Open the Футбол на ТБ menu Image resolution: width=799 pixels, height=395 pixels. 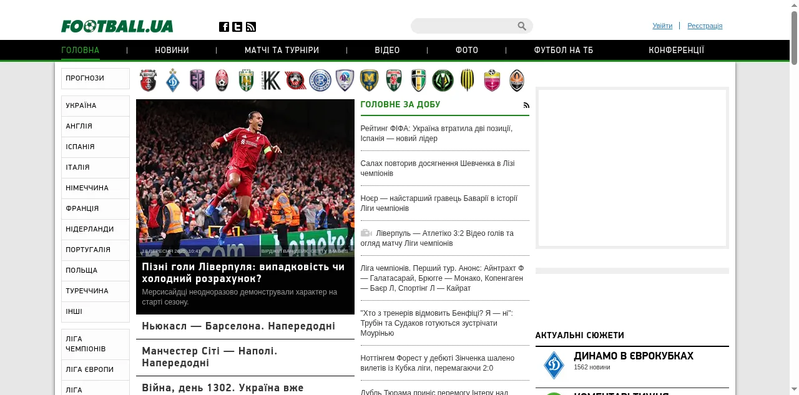click(x=564, y=51)
